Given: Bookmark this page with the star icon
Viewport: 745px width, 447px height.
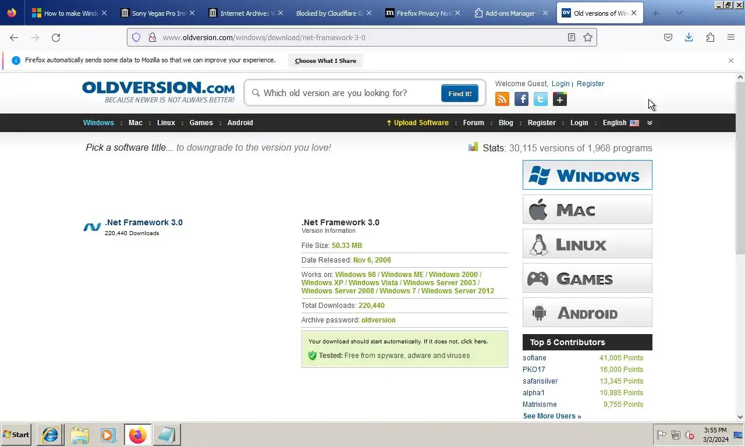Looking at the screenshot, I should (588, 37).
